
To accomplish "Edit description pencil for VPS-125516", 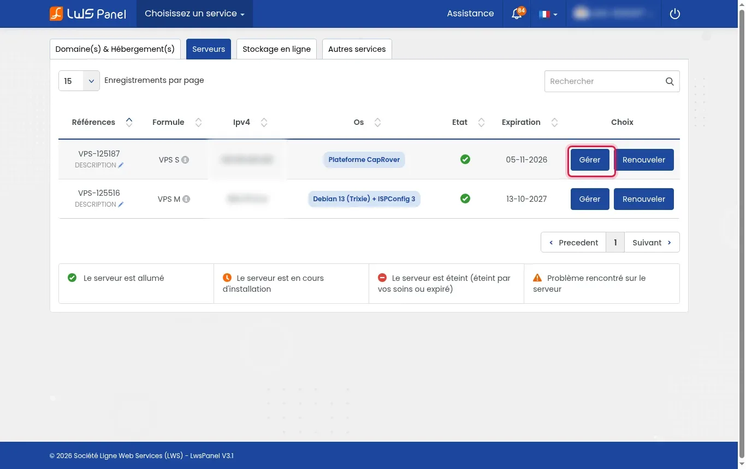I will click(121, 205).
